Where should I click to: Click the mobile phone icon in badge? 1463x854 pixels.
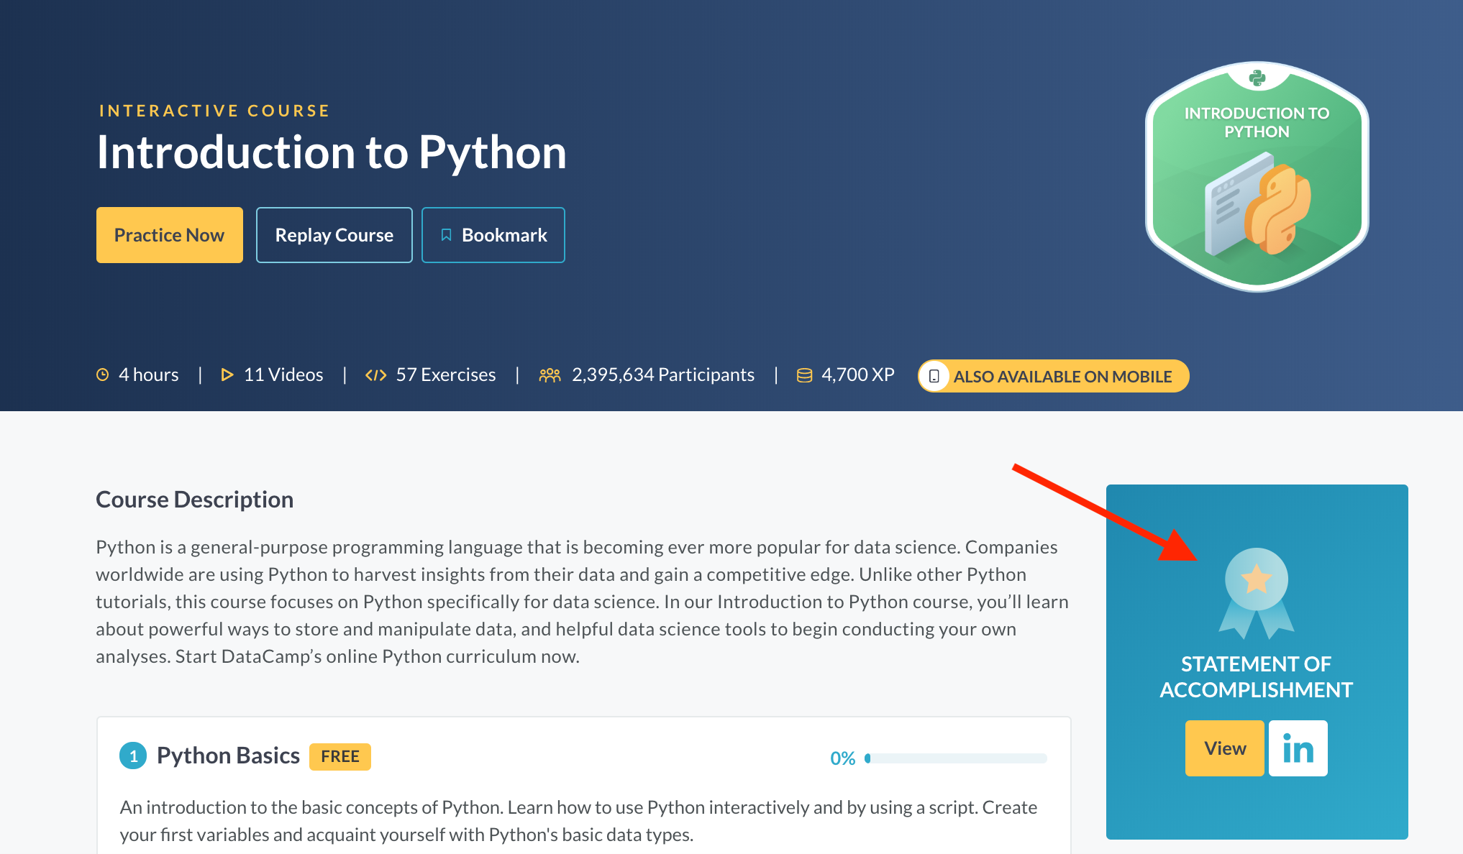(934, 376)
